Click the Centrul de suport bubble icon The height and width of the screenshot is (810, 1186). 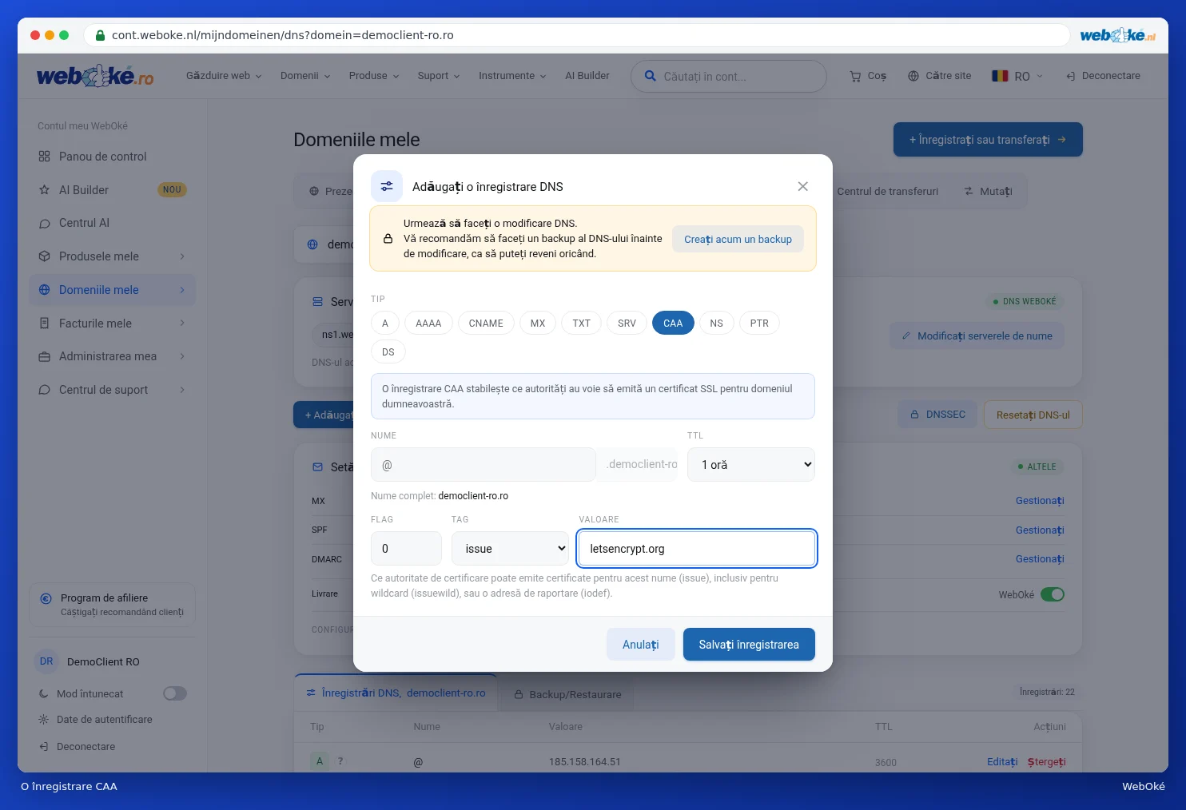44,390
